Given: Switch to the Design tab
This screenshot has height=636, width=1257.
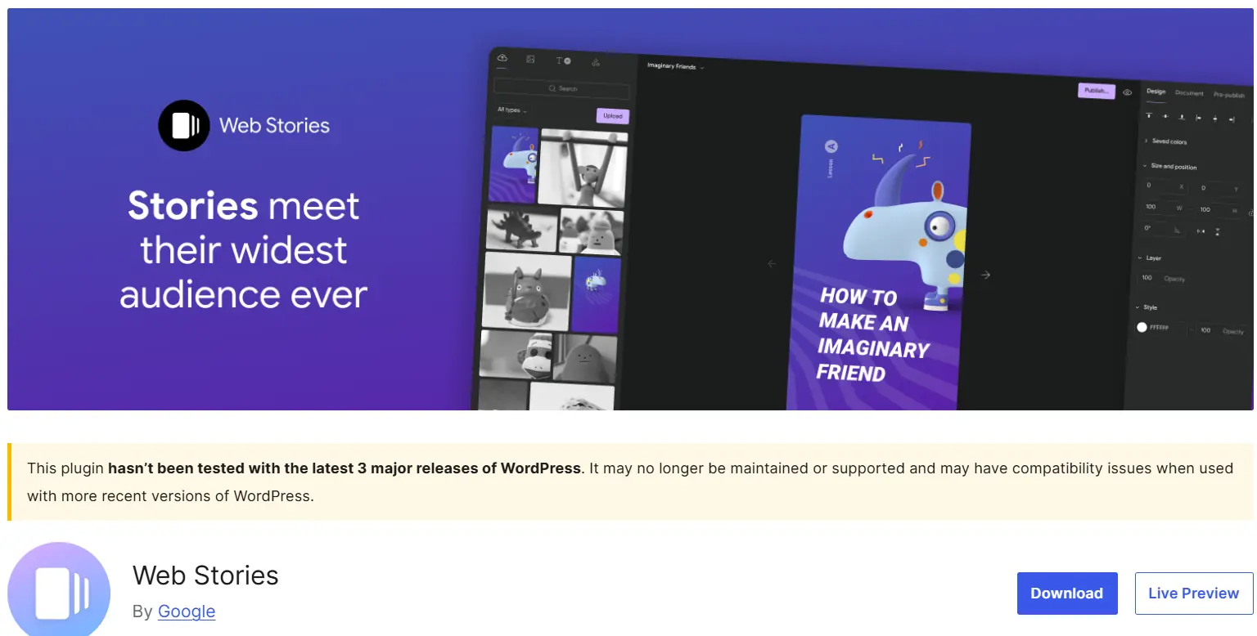Looking at the screenshot, I should (x=1156, y=92).
